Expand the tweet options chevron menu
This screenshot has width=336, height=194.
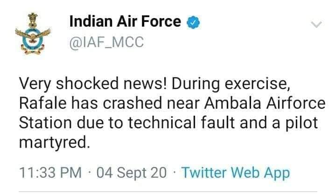coord(316,24)
